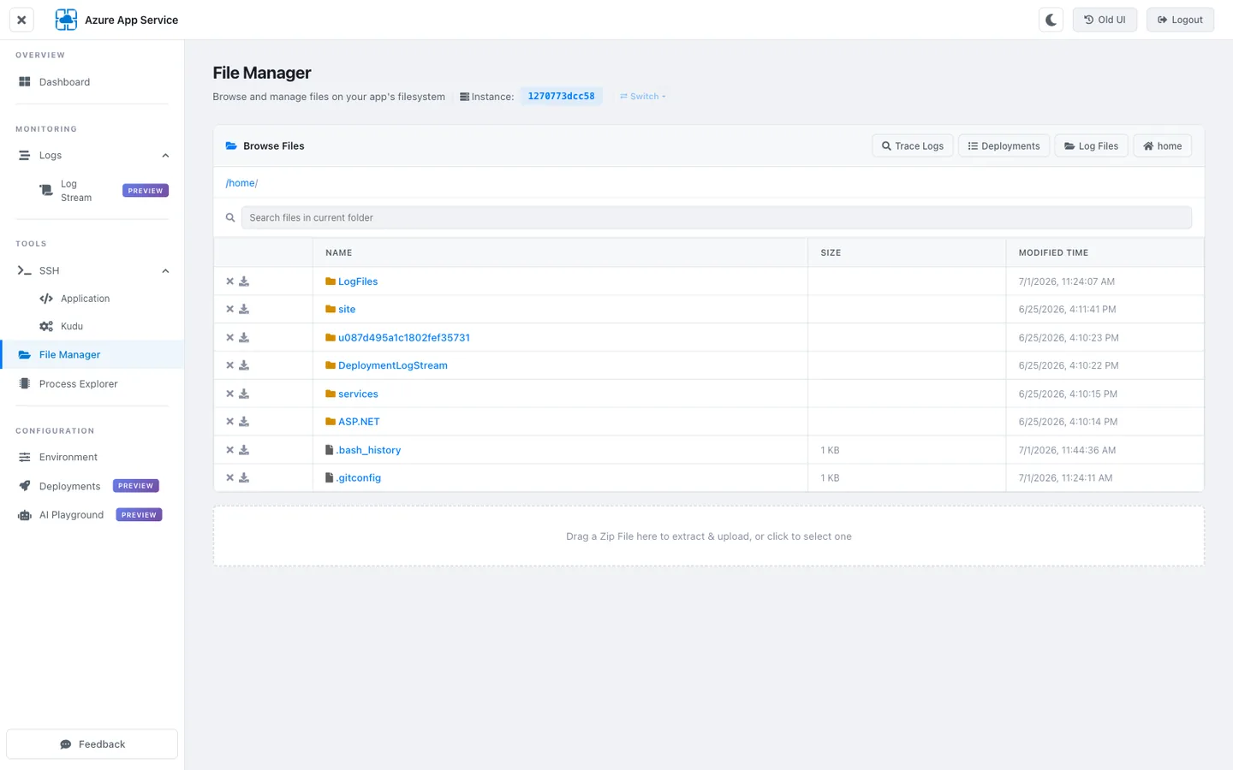
Task: Delete the services folder
Action: (229, 394)
